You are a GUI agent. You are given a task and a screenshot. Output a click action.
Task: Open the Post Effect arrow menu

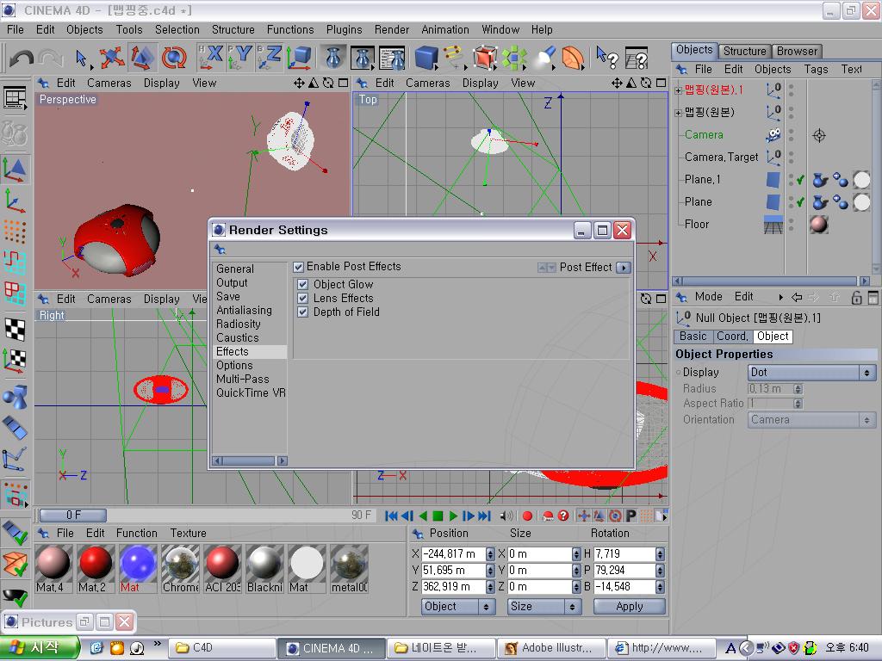pos(624,268)
